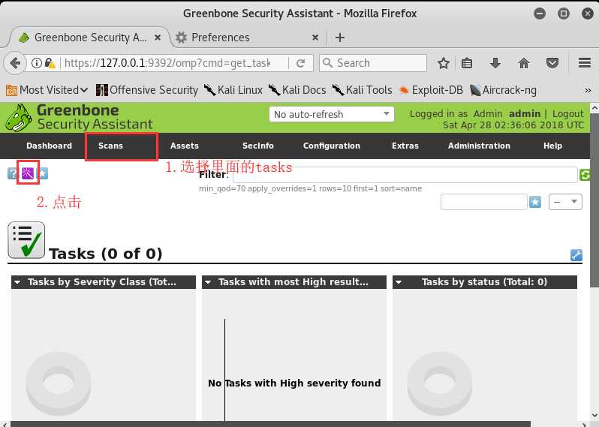Open the Kali Tools bookmark
Screen dimensions: 599x427
point(362,90)
